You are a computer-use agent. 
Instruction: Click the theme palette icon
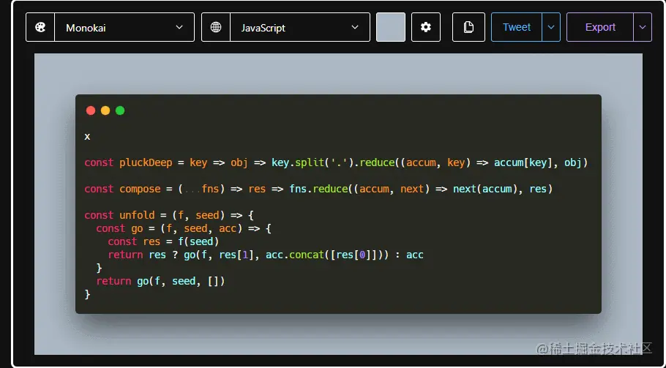[x=40, y=28]
